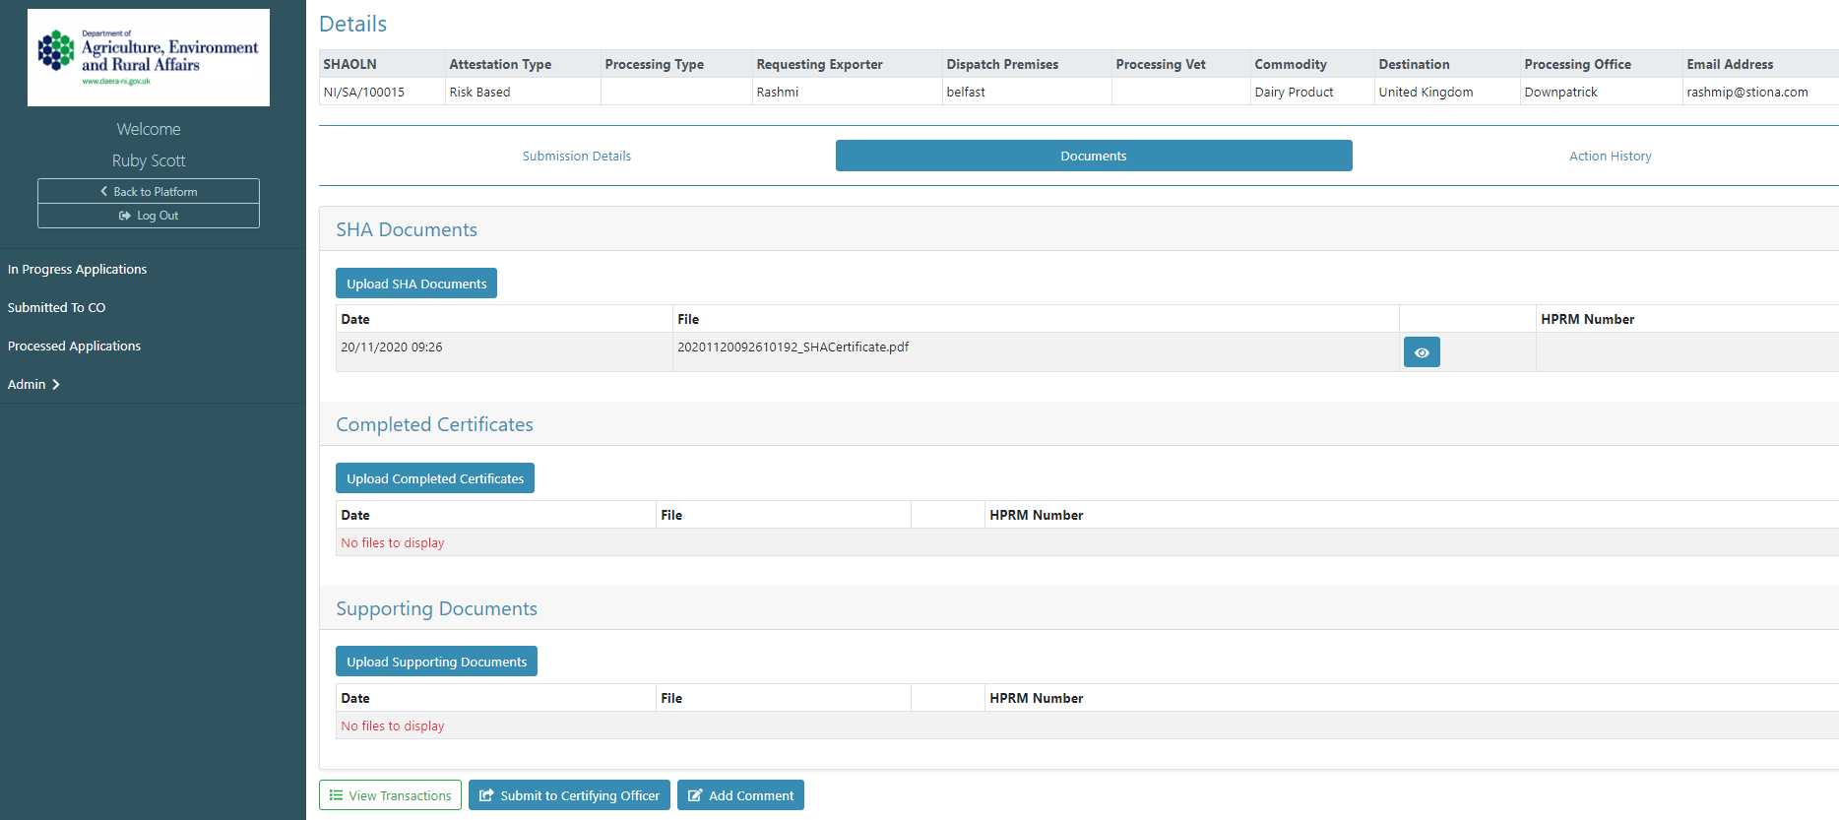Open View Transactions list
Viewport: 1839px width, 820px height.
(390, 795)
